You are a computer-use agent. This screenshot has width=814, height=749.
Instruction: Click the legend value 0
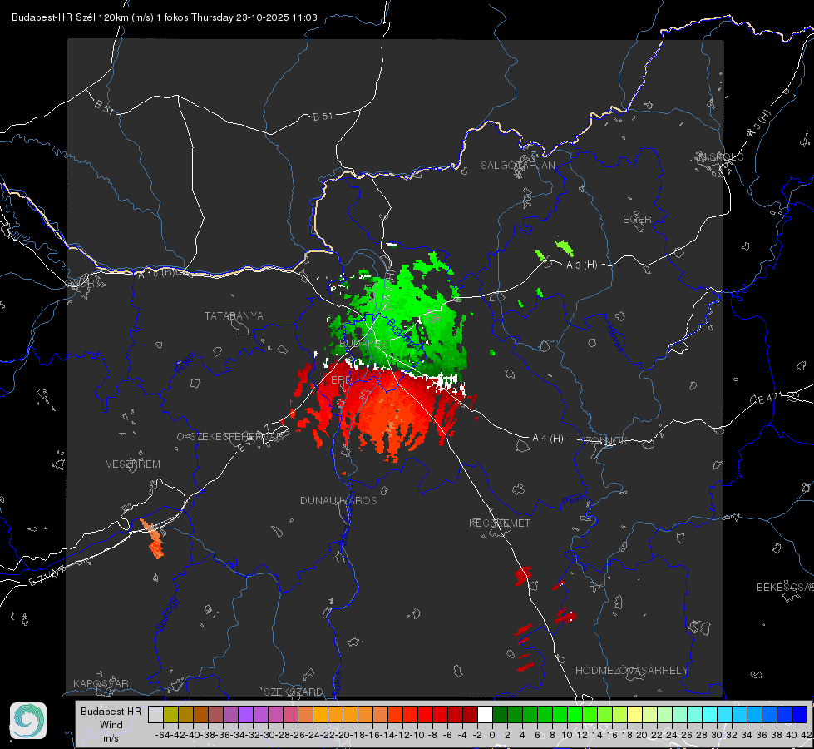coord(492,735)
